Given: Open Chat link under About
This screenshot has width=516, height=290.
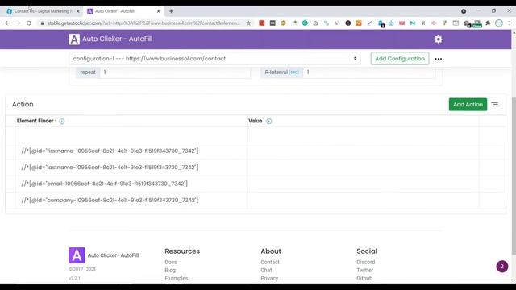Looking at the screenshot, I should click(266, 270).
